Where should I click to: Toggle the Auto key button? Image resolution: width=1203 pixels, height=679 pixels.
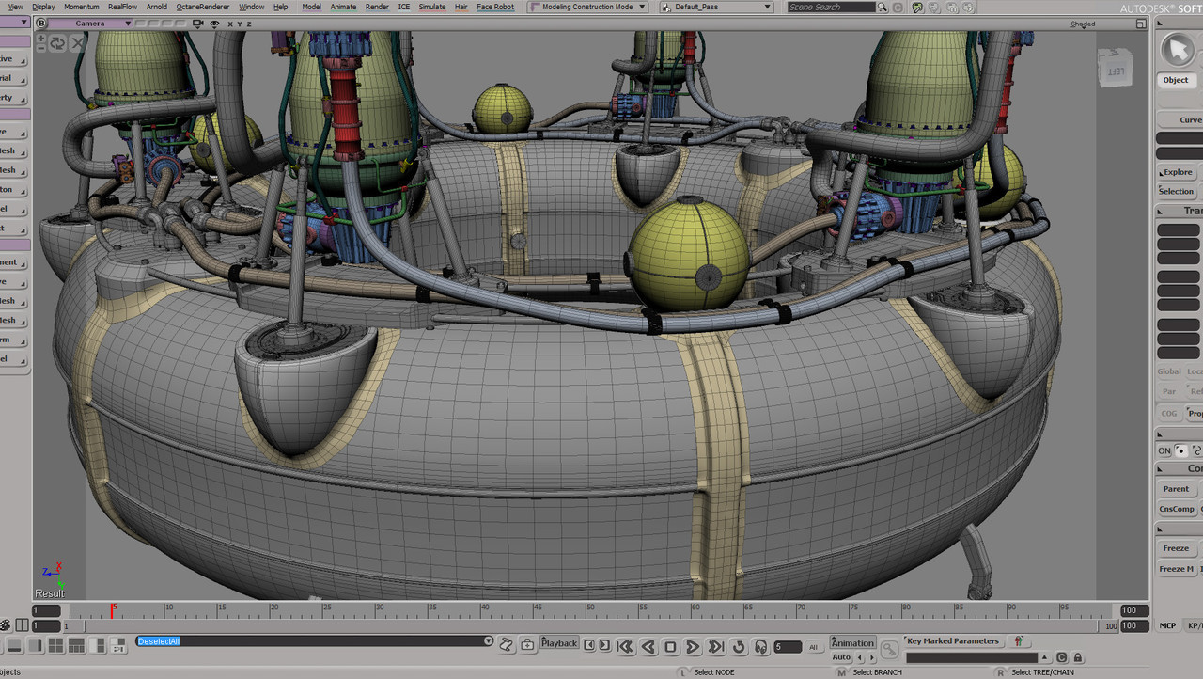[x=841, y=657]
